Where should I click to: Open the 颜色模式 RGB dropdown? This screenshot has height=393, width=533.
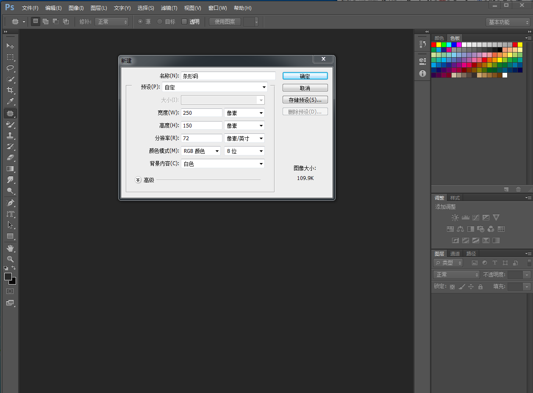pos(201,151)
